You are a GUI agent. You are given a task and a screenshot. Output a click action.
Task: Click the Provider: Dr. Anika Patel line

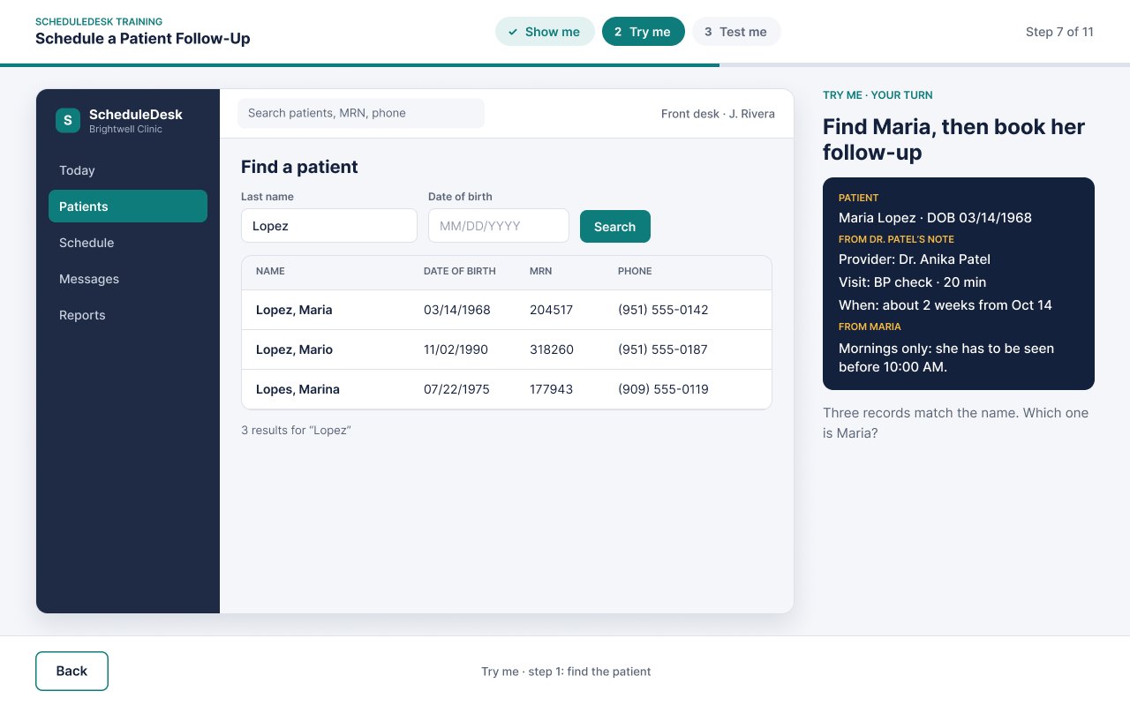915,259
